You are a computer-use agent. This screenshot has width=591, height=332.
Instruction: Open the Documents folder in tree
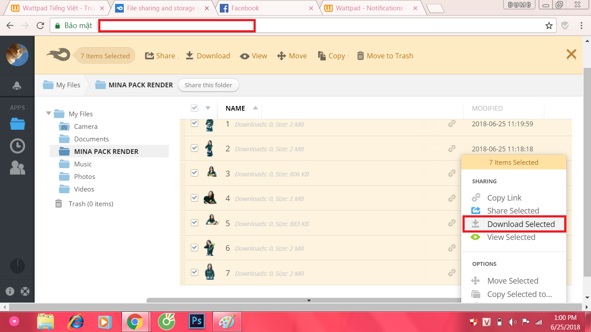point(91,139)
